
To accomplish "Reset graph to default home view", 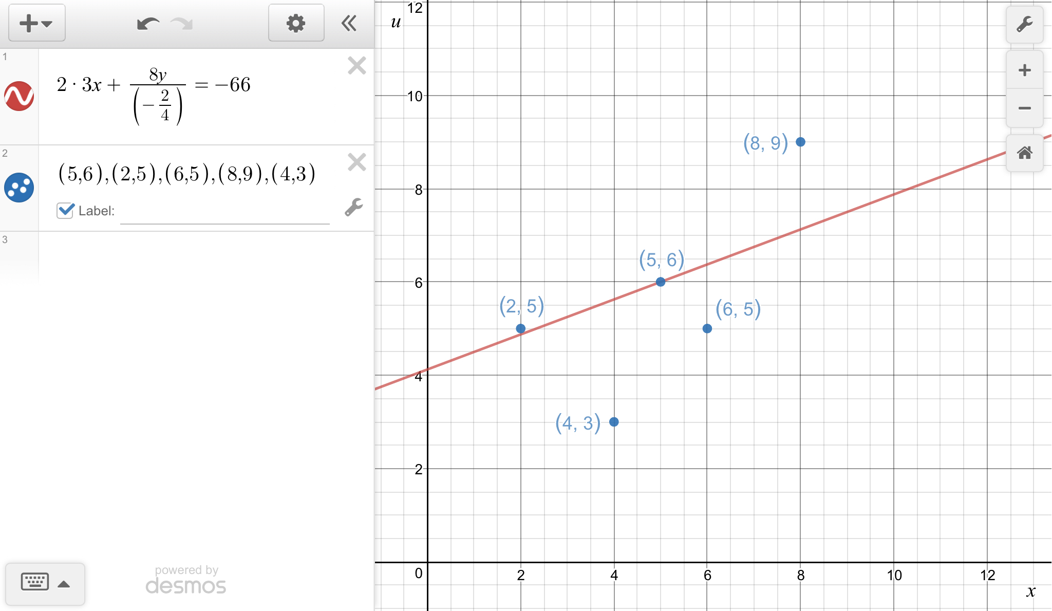I will click(1024, 153).
